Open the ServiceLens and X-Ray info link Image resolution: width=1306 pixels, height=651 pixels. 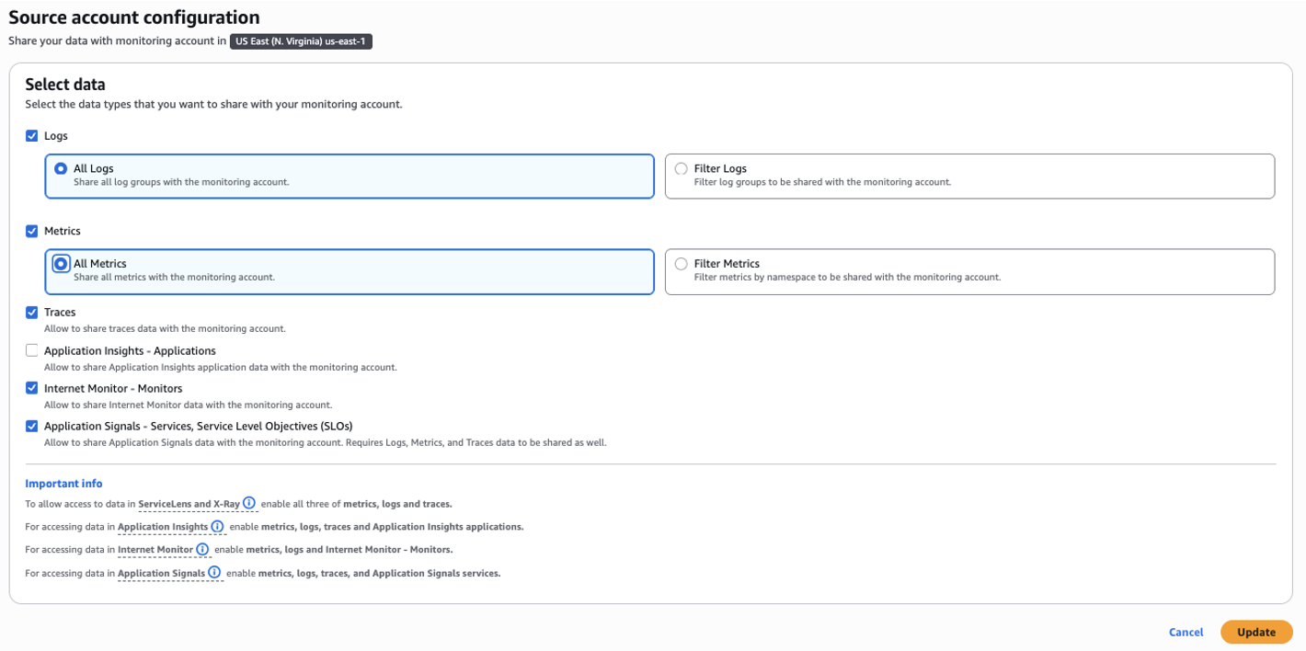point(189,504)
